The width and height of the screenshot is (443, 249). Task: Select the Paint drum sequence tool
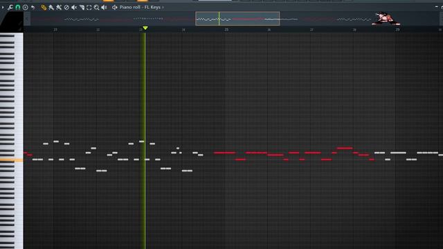59,8
